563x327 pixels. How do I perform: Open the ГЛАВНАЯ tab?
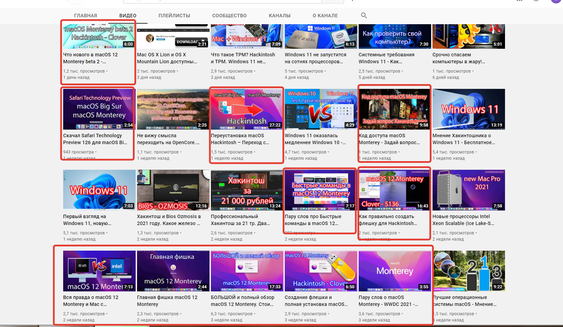click(86, 16)
